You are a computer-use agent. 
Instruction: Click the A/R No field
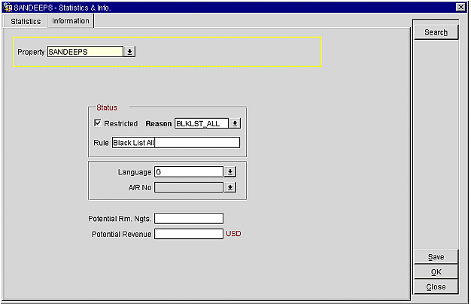(189, 187)
